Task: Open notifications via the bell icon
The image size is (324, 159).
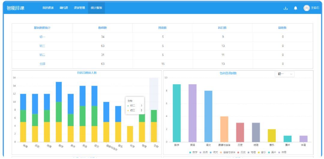Action: [x=295, y=8]
